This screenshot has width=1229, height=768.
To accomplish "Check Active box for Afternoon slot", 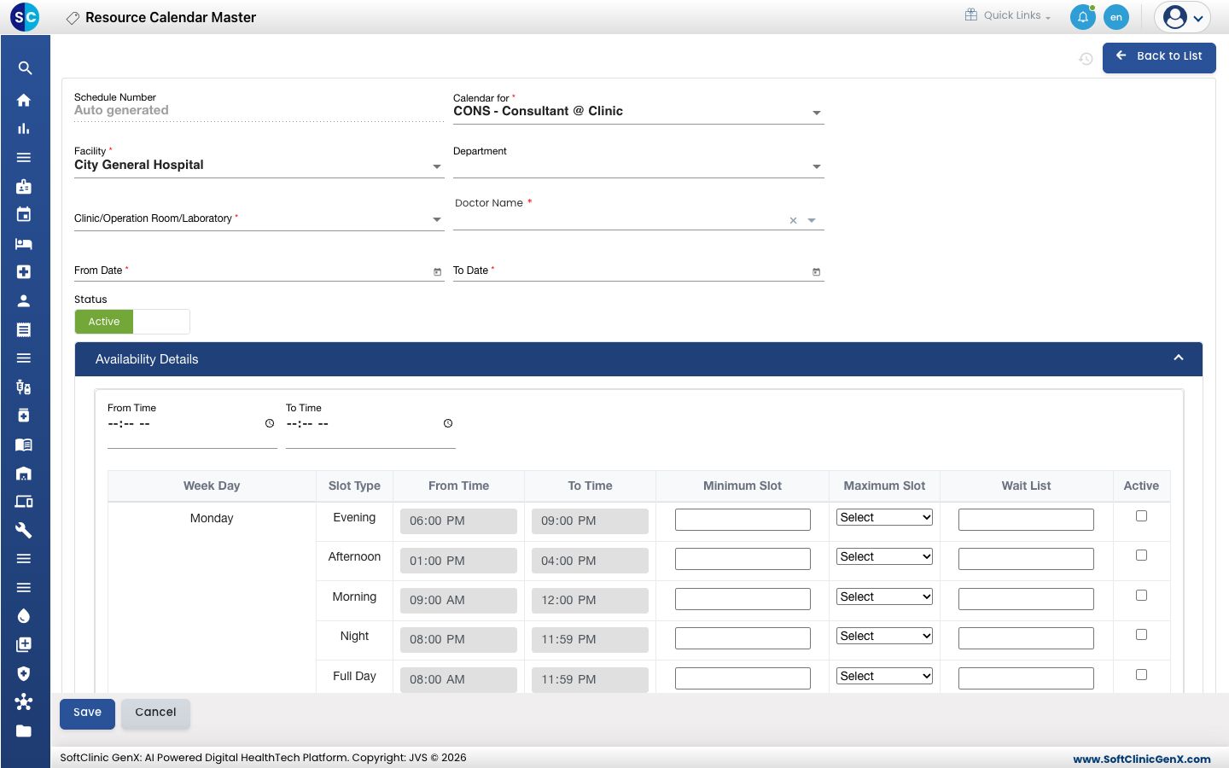I will coord(1141,556).
